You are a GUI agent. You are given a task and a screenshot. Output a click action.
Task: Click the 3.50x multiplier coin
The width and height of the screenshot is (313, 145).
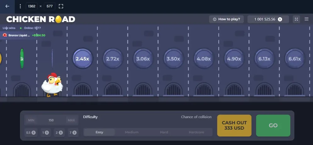point(173,59)
